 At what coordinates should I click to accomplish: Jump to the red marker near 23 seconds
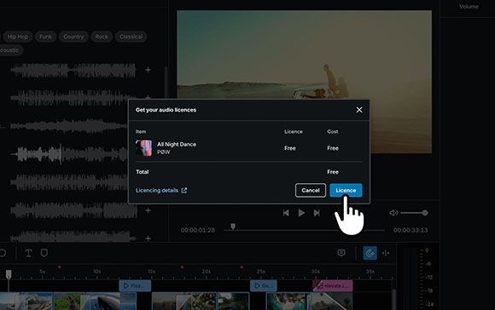242,267
